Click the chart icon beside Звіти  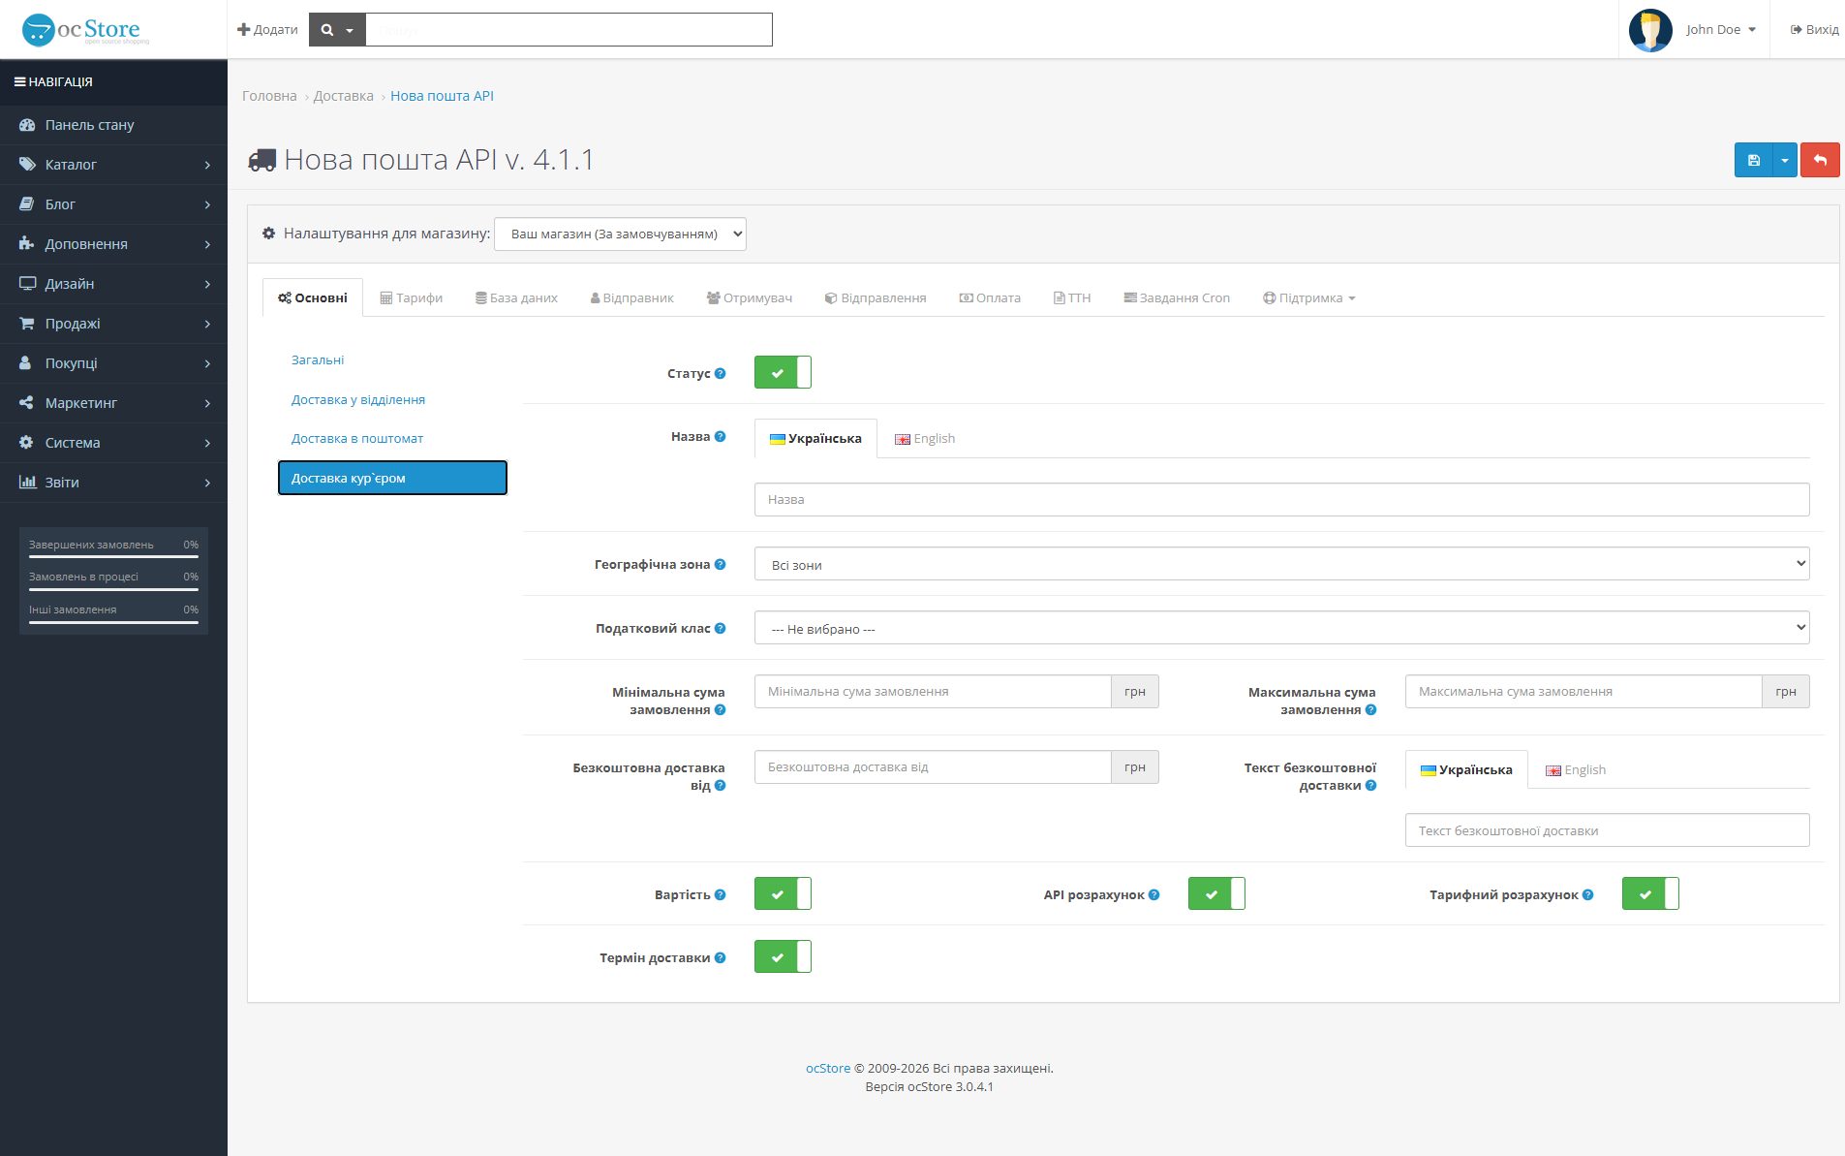click(27, 483)
